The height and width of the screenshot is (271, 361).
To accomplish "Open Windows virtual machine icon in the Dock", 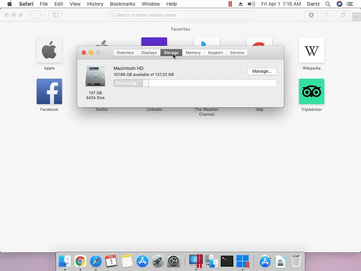I will click(243, 261).
